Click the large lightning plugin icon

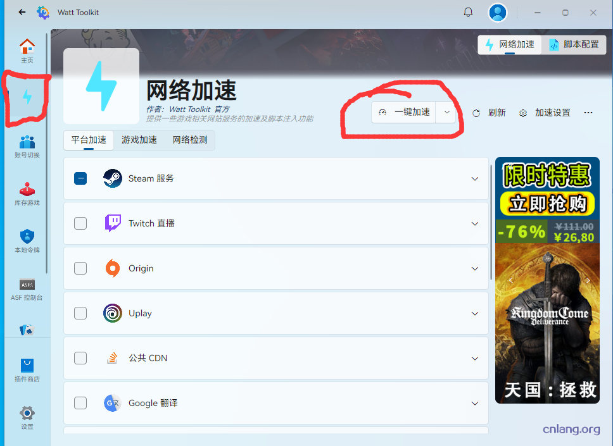coord(101,86)
